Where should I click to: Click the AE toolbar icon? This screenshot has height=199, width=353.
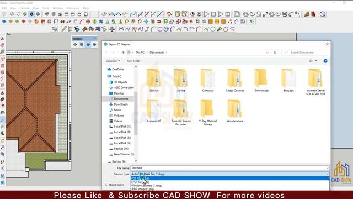252,22
